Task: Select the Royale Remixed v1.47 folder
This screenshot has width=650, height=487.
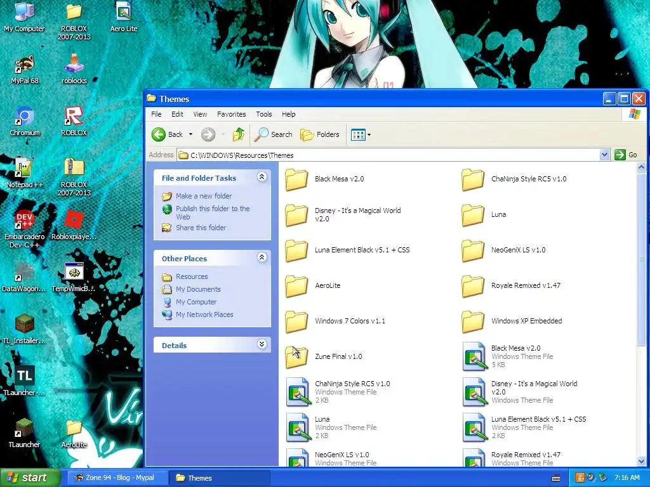Action: tap(511, 286)
